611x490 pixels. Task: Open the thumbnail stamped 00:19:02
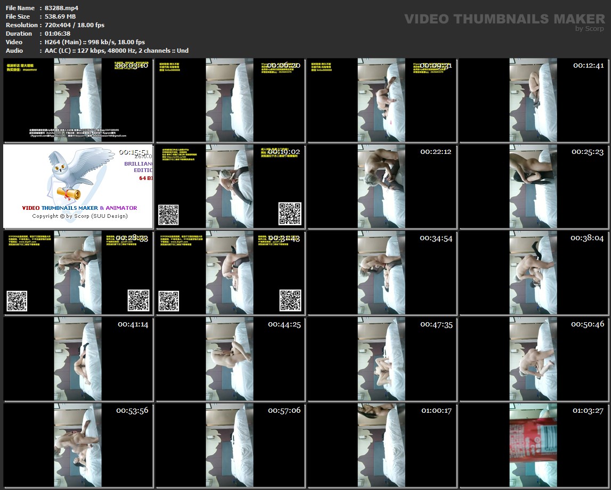click(230, 186)
